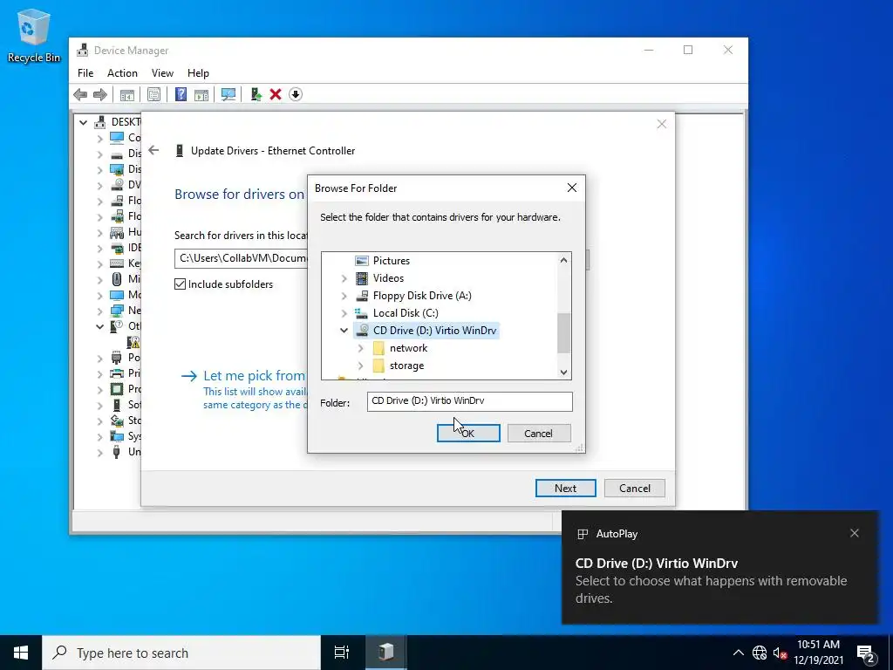Click the Folder name text field
Image resolution: width=893 pixels, height=670 pixels.
469,401
